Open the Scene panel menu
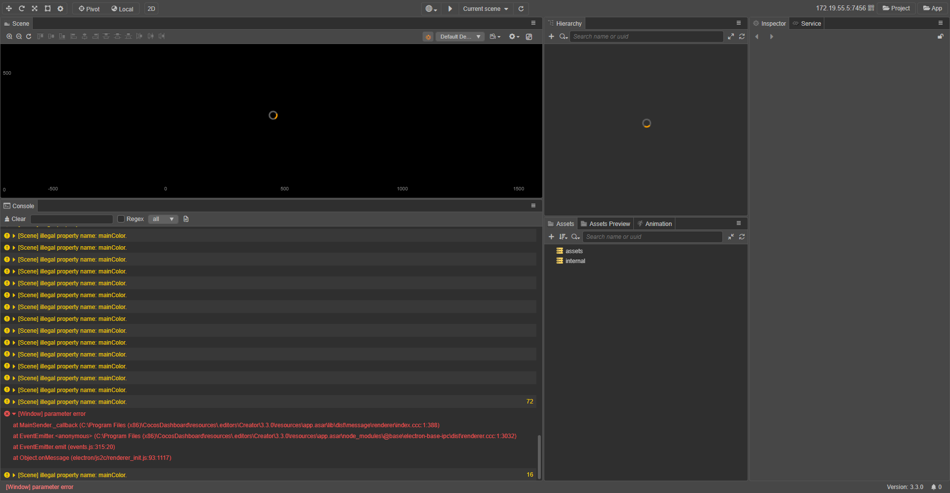950x493 pixels. 533,23
